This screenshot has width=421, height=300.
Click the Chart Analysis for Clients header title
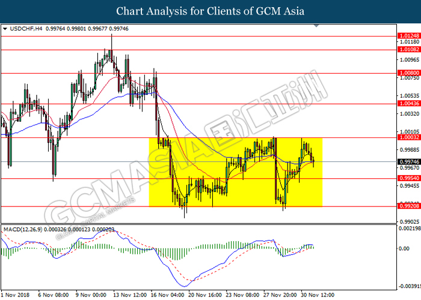tap(210, 11)
